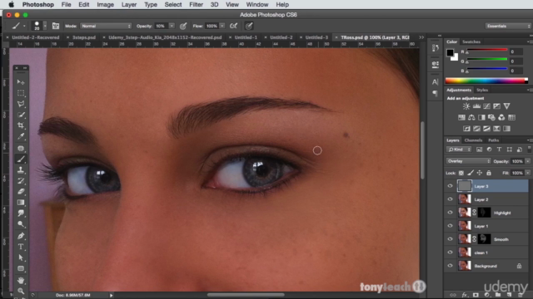Open the Window menu

tap(257, 4)
